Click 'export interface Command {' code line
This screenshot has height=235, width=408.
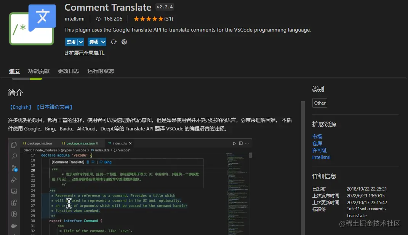76,221
